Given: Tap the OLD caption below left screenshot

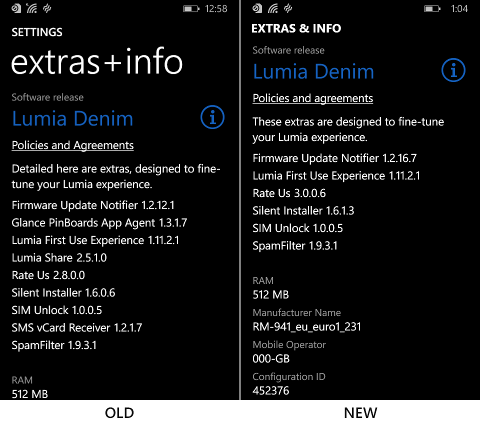Looking at the screenshot, I should point(119,413).
